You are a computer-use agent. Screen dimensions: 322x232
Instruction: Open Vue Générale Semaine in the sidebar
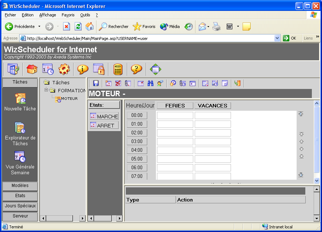pos(20,163)
